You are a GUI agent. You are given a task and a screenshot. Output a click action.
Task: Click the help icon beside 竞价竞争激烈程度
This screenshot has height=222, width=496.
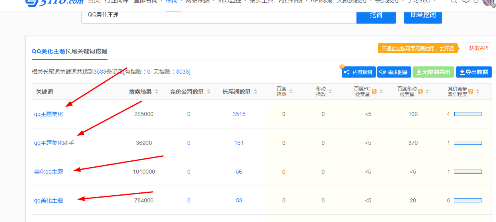(471, 91)
